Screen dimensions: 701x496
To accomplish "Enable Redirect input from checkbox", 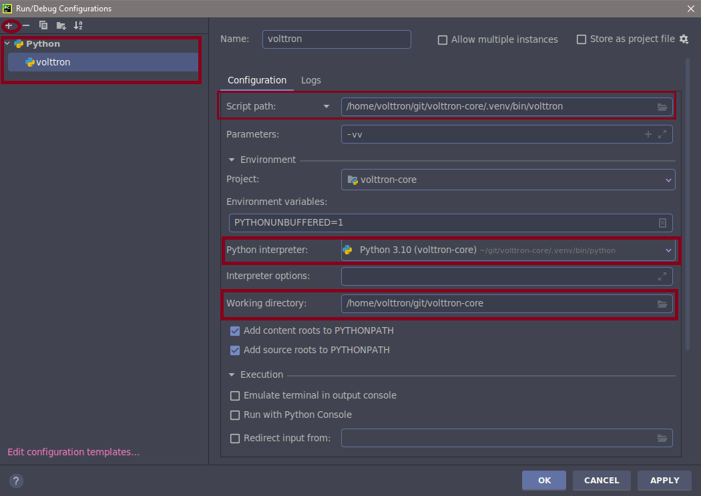I will (x=235, y=439).
